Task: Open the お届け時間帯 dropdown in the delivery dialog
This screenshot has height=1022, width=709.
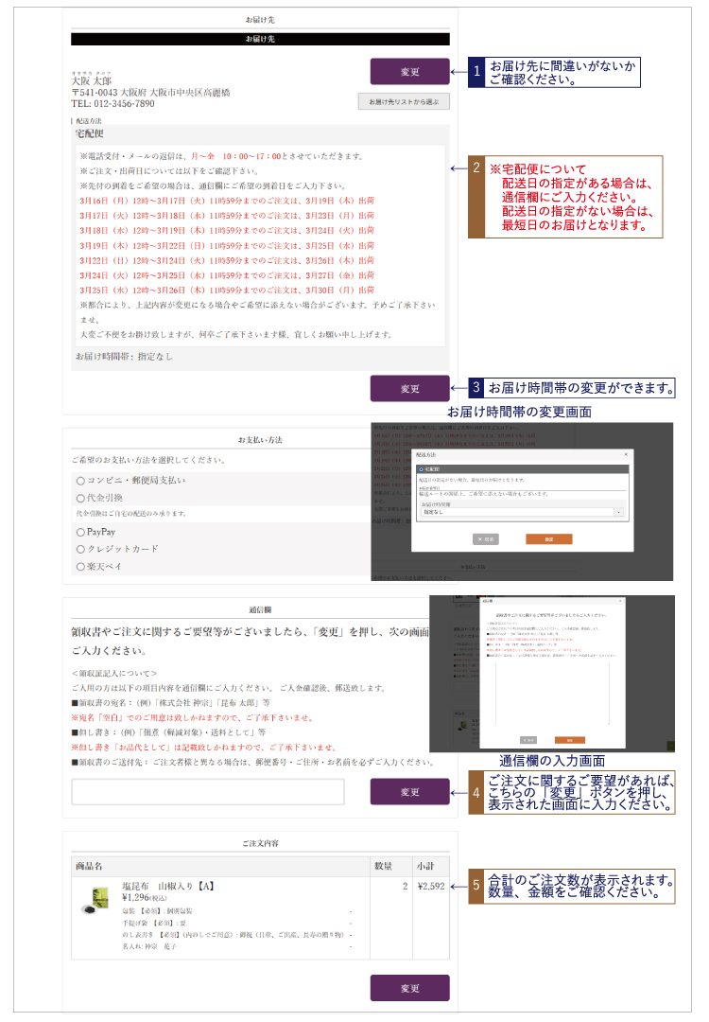Action: pos(522,512)
